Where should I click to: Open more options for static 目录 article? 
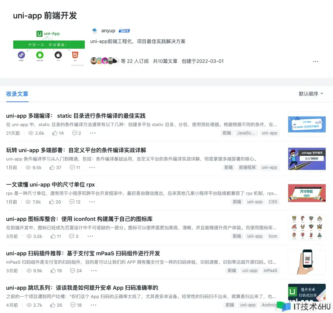coord(93,133)
